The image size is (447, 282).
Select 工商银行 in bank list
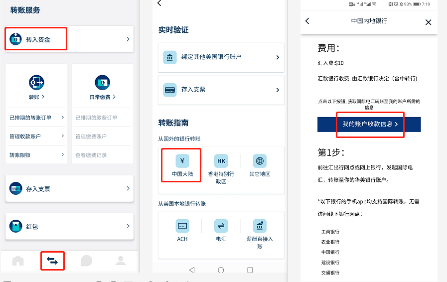(330, 232)
